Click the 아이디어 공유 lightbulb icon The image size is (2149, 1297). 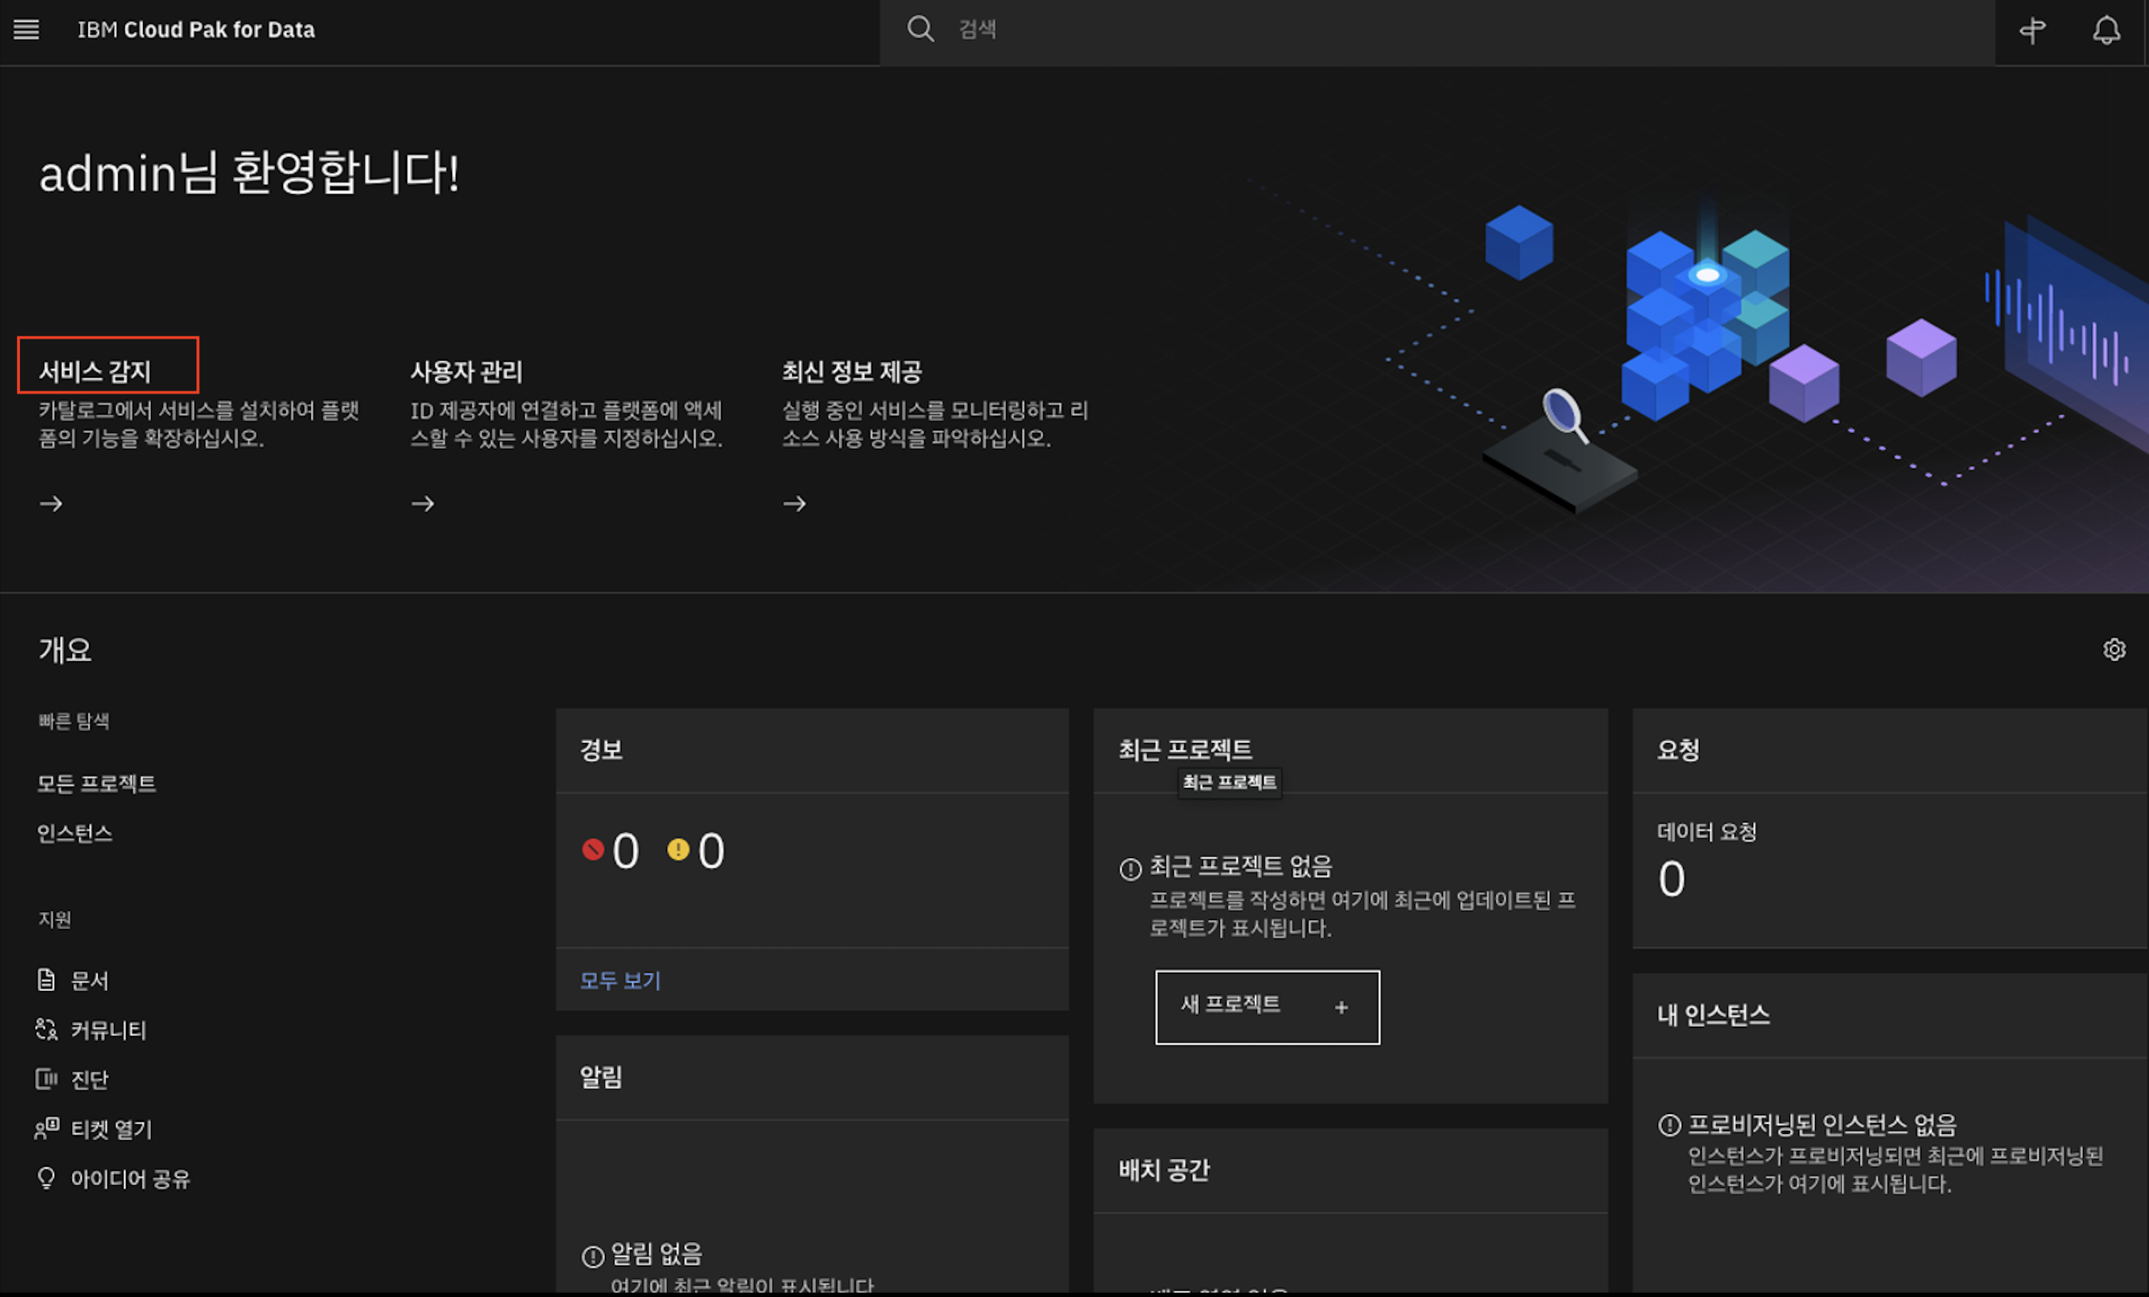(46, 1178)
